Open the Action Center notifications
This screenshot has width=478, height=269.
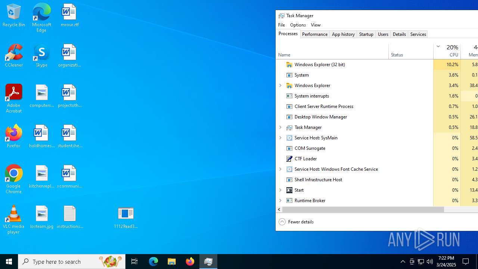tap(466, 262)
